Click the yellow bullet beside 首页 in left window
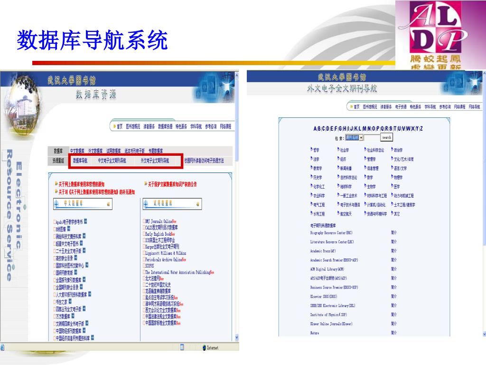 tap(114, 126)
